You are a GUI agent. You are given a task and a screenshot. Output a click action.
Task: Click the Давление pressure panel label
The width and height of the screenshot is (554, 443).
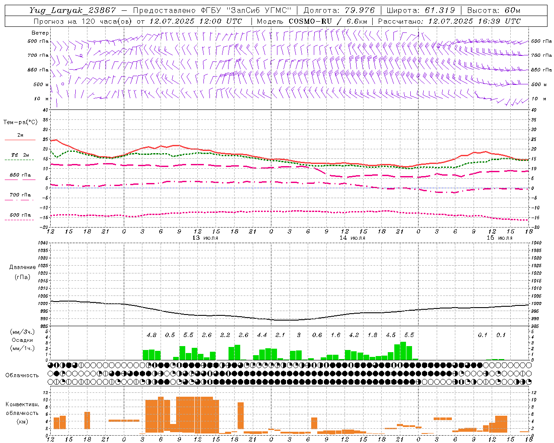click(x=23, y=267)
